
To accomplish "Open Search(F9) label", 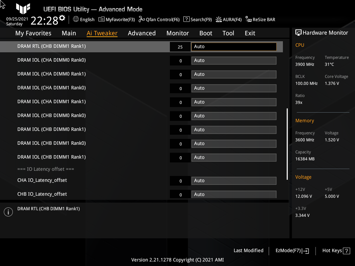I will (201, 20).
